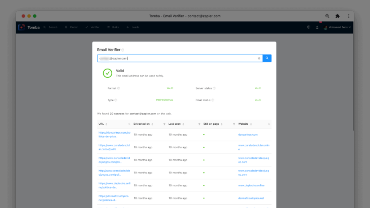370x208 pixels.
Task: Open the browser three-dot menu
Action: [x=349, y=16]
